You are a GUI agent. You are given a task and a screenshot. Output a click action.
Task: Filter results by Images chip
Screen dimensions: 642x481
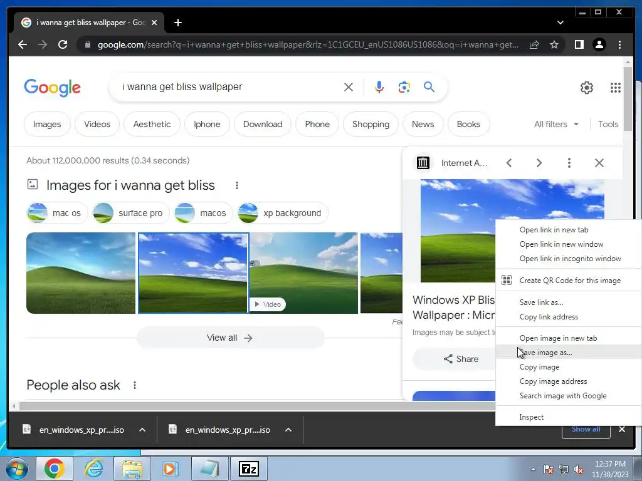pyautogui.click(x=47, y=124)
